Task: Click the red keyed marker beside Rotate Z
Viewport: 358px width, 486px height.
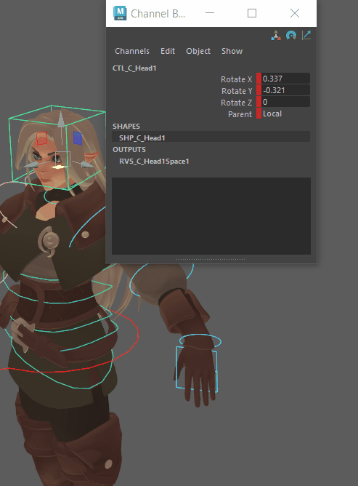Action: coord(259,102)
